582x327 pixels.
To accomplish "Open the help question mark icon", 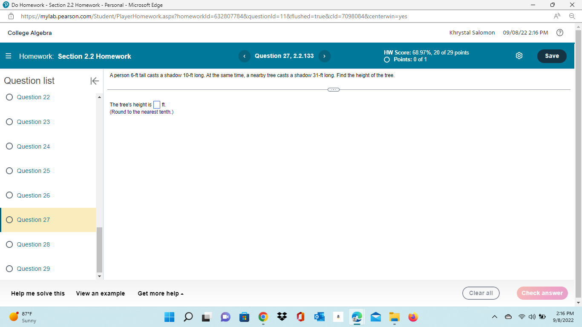I will pyautogui.click(x=560, y=33).
